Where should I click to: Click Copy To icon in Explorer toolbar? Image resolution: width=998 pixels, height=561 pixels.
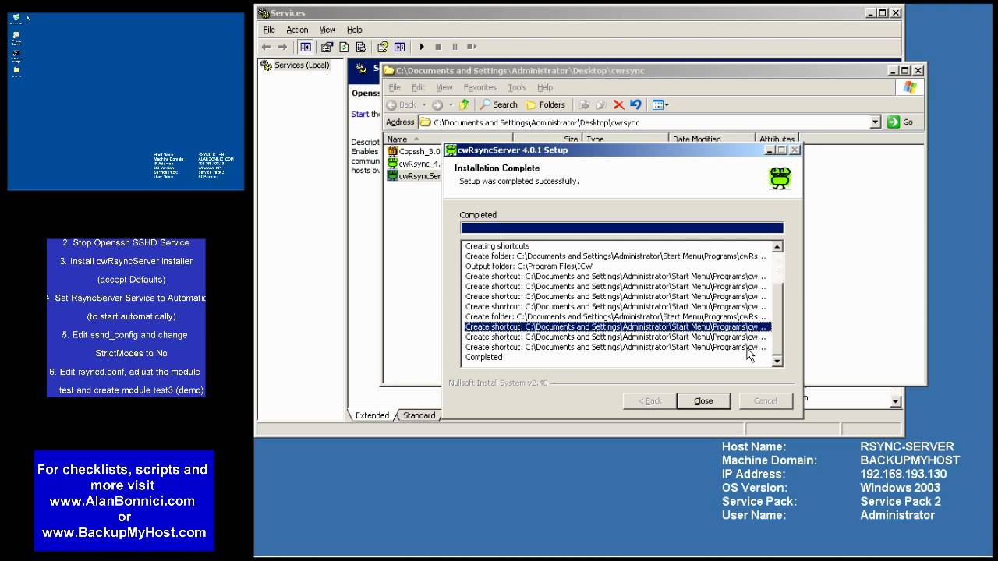(x=601, y=104)
